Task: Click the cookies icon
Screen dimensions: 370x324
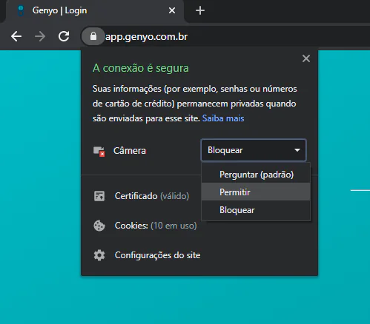Action: 99,226
